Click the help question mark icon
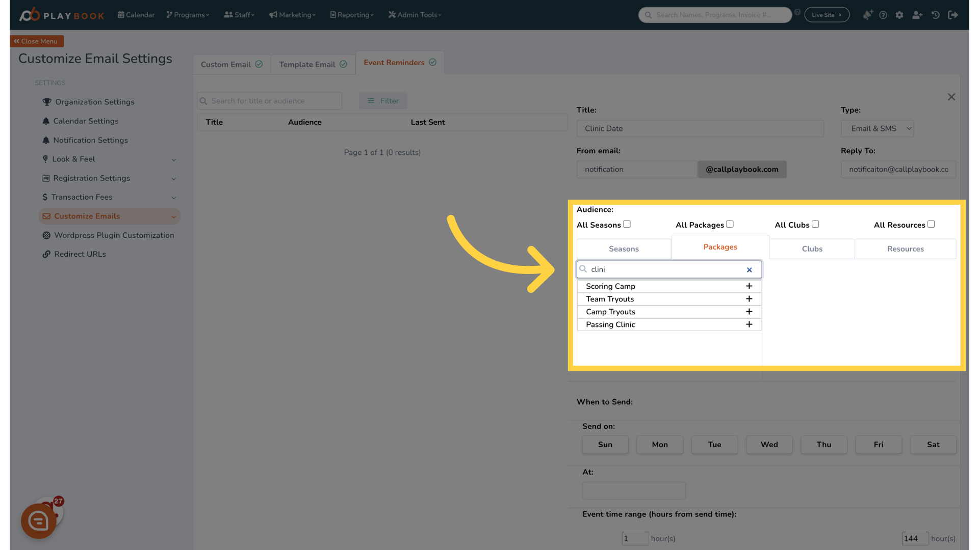The width and height of the screenshot is (979, 550). (883, 15)
